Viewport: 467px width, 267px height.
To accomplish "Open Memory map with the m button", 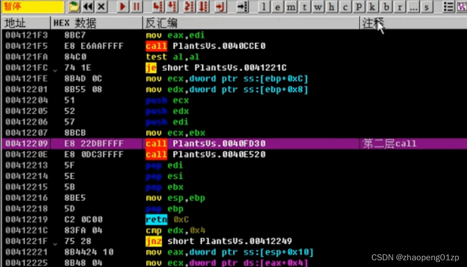I will pyautogui.click(x=291, y=7).
